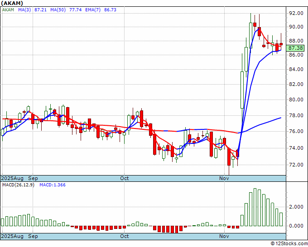
Task: Click the AKAM legend label
Action: click(8, 10)
